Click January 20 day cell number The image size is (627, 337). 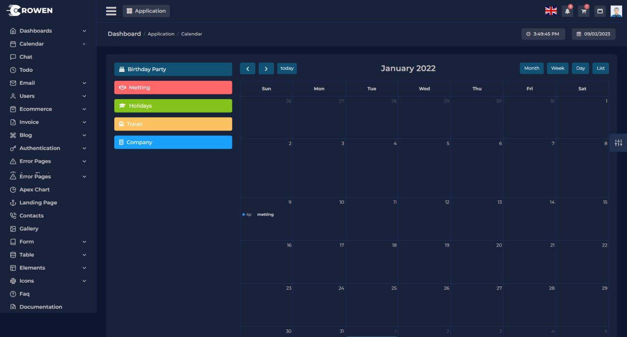(x=499, y=245)
